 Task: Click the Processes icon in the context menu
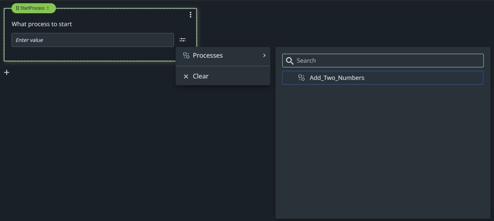tap(186, 55)
